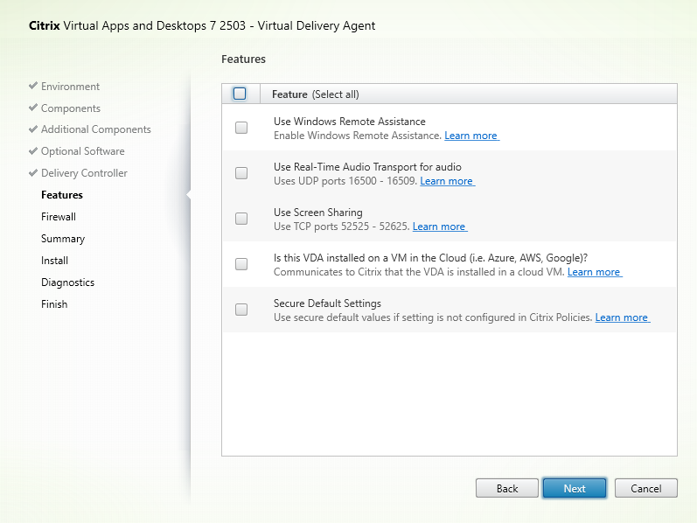This screenshot has width=697, height=523.
Task: Open Learn more for cloud VM option
Action: pos(594,273)
